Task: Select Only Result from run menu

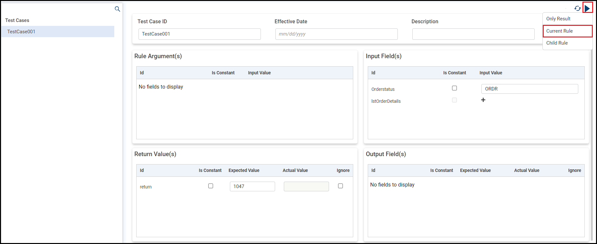Action: [x=558, y=19]
